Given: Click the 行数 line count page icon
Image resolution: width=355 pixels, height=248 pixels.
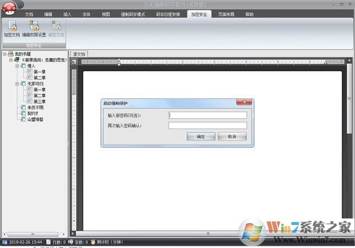Looking at the screenshot, I should click(49, 242).
